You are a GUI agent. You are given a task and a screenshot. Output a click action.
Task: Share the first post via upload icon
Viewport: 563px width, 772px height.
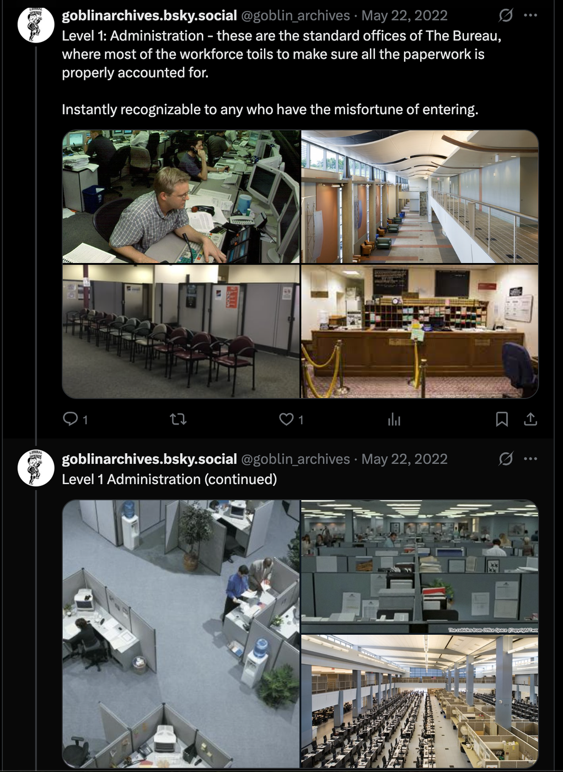[x=530, y=419]
